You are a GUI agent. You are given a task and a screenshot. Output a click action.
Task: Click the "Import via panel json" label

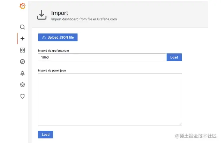pyautogui.click(x=52, y=70)
